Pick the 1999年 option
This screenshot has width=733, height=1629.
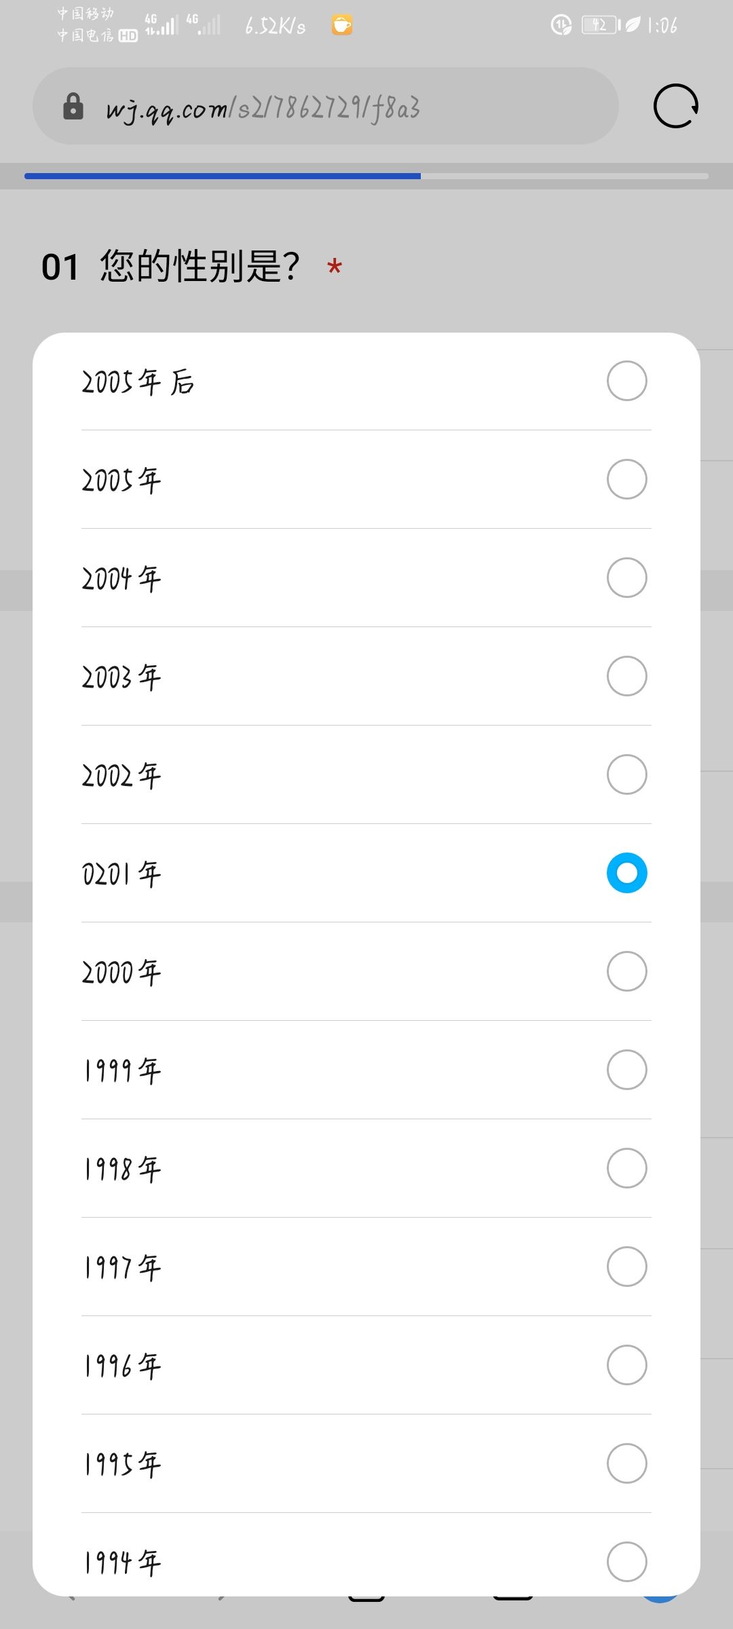point(366,1070)
